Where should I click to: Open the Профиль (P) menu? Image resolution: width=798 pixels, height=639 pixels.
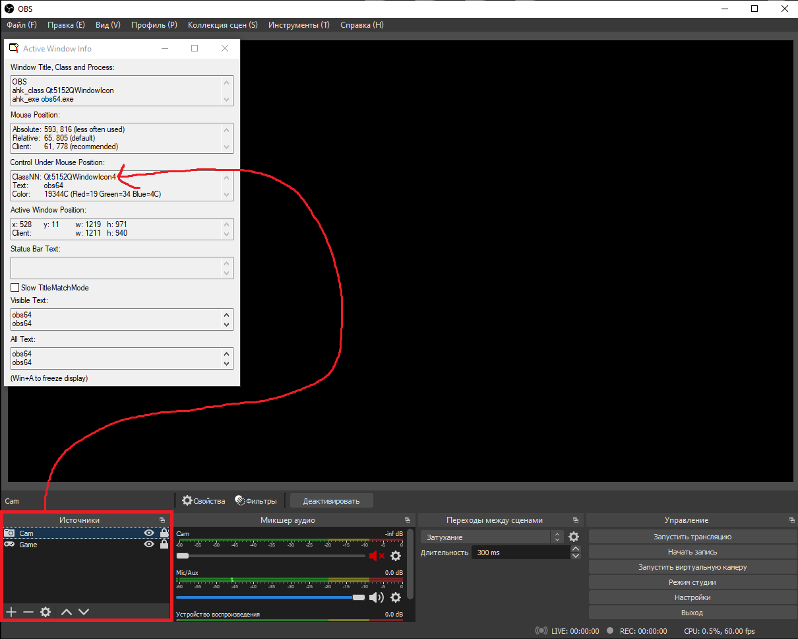pyautogui.click(x=154, y=25)
